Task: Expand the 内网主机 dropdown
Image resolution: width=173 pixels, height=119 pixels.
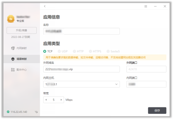Action: coord(116,84)
